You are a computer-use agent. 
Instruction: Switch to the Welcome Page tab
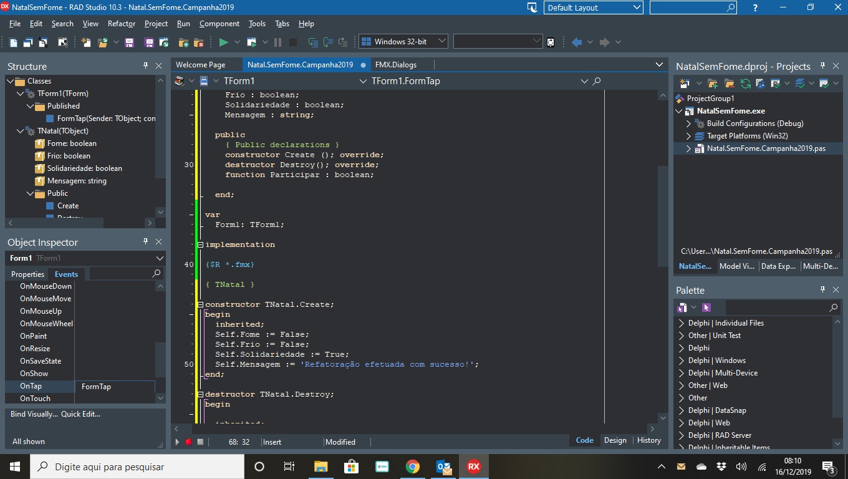200,64
